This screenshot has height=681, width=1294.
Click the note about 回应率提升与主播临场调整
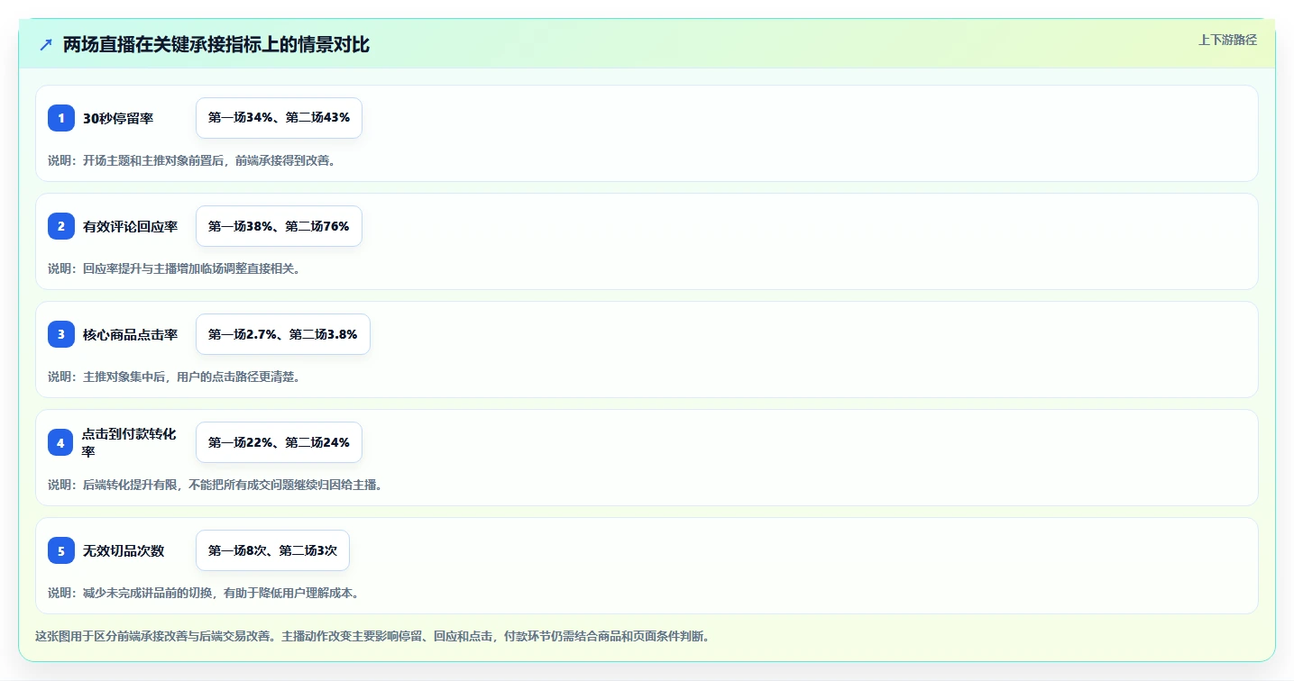coord(174,268)
